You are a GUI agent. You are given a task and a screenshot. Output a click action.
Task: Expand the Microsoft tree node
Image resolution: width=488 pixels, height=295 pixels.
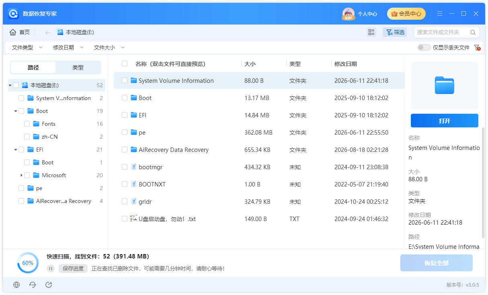[x=21, y=175]
